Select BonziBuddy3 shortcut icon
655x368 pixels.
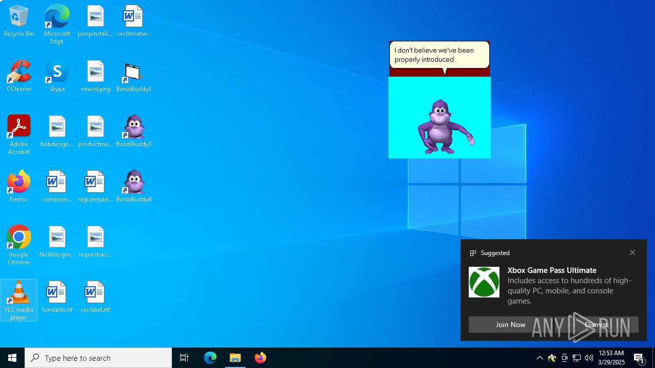click(x=134, y=131)
